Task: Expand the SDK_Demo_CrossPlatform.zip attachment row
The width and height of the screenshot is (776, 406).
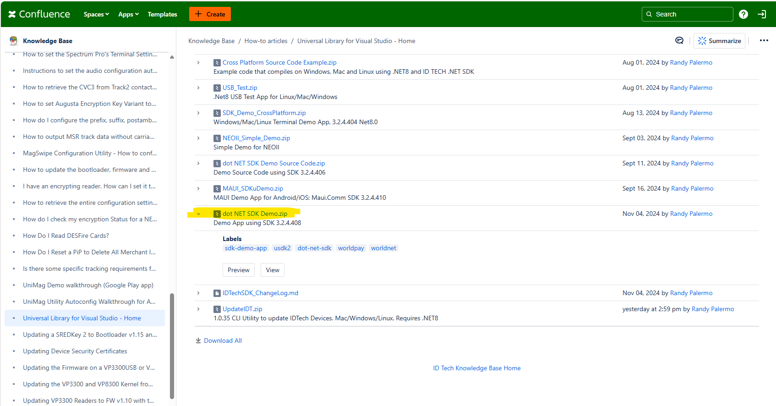Action: tap(198, 113)
